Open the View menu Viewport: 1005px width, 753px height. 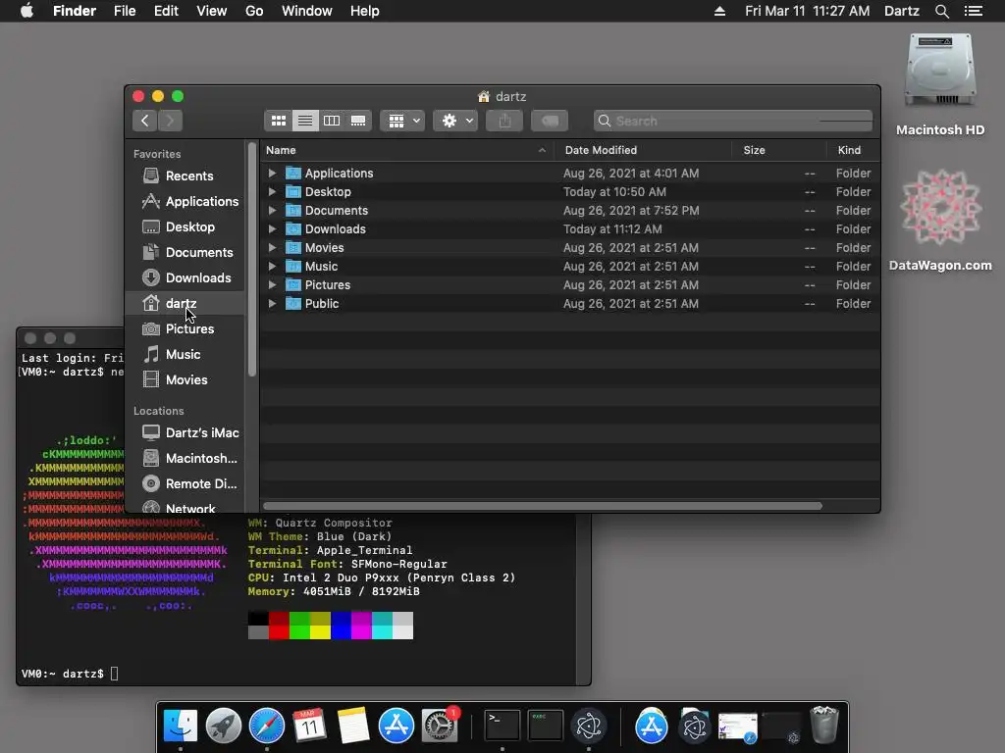coord(212,11)
